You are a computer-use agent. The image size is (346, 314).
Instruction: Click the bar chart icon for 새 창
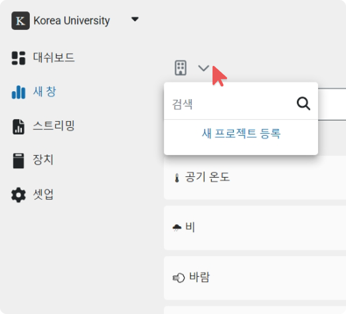click(x=19, y=92)
